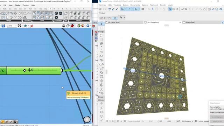Open the Edit menu in Grasshopper
Viewport: 224px width, 126px height.
(x=5, y=5)
